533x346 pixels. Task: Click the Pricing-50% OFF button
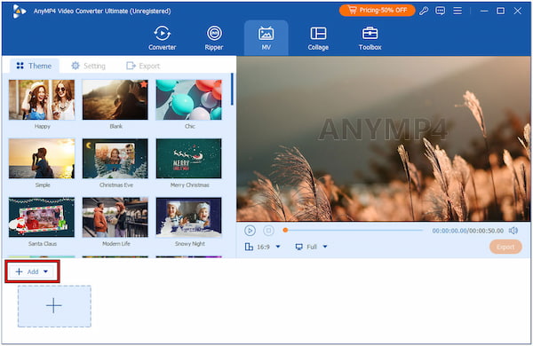pyautogui.click(x=377, y=11)
